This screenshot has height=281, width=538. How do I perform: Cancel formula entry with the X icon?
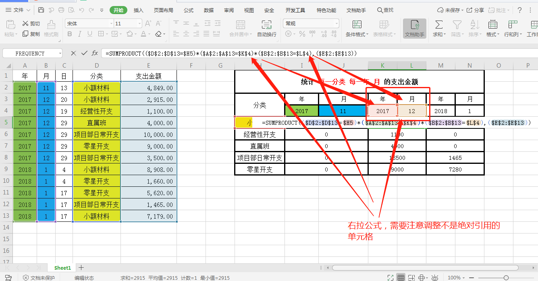73,53
